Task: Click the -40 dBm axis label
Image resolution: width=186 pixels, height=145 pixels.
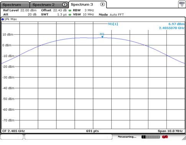Action: pyautogui.click(x=8, y=88)
